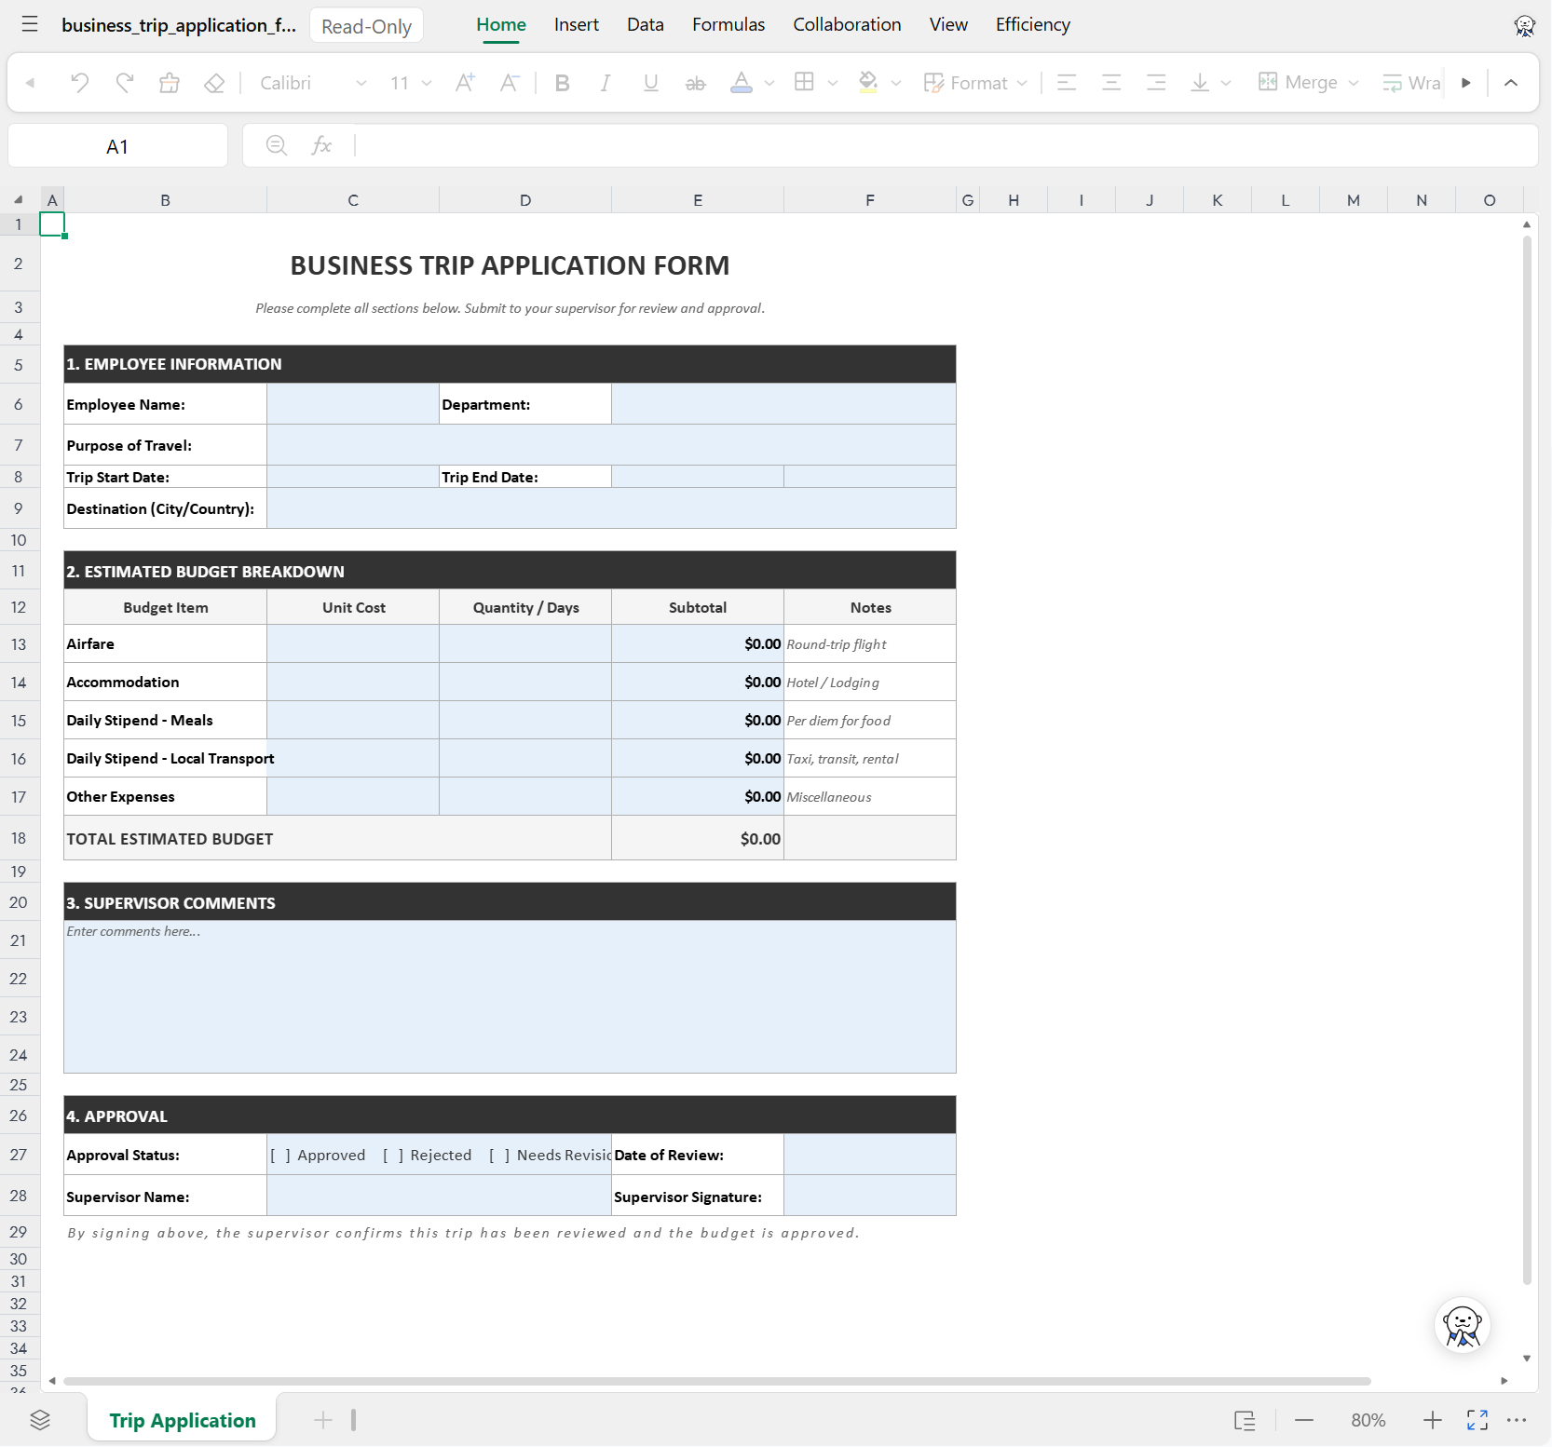
Task: Open the AI assistant floating avatar
Action: tap(1463, 1325)
